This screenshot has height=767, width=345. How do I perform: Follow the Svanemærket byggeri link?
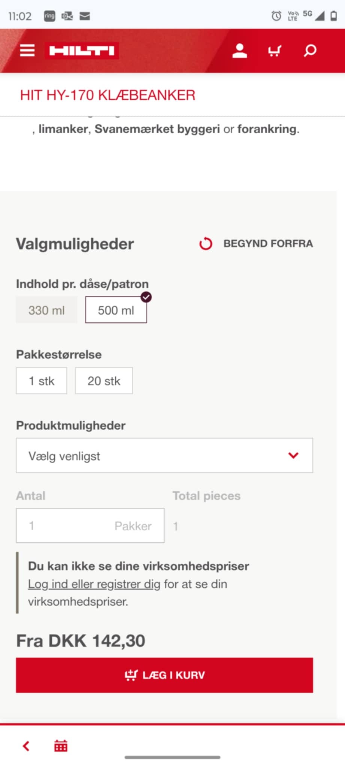coord(157,129)
